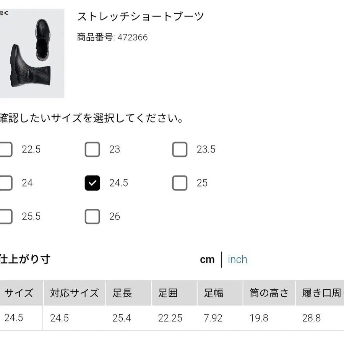The width and height of the screenshot is (344, 344).
Task: Check size 25.5 in the size list
Action: (x=5, y=216)
